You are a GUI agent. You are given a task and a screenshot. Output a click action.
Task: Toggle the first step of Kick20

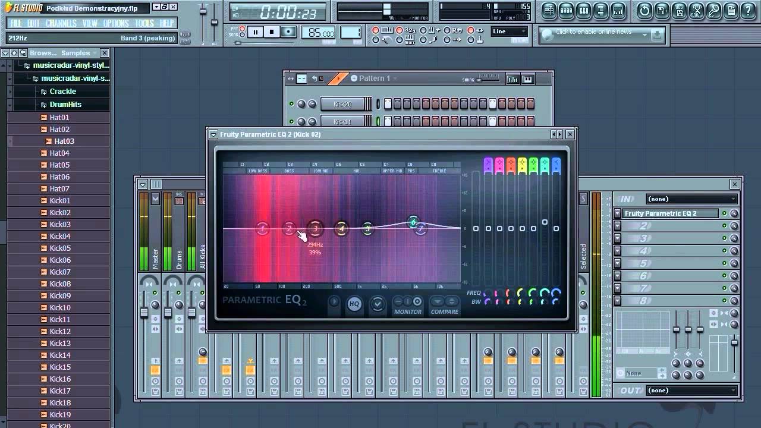tap(388, 104)
